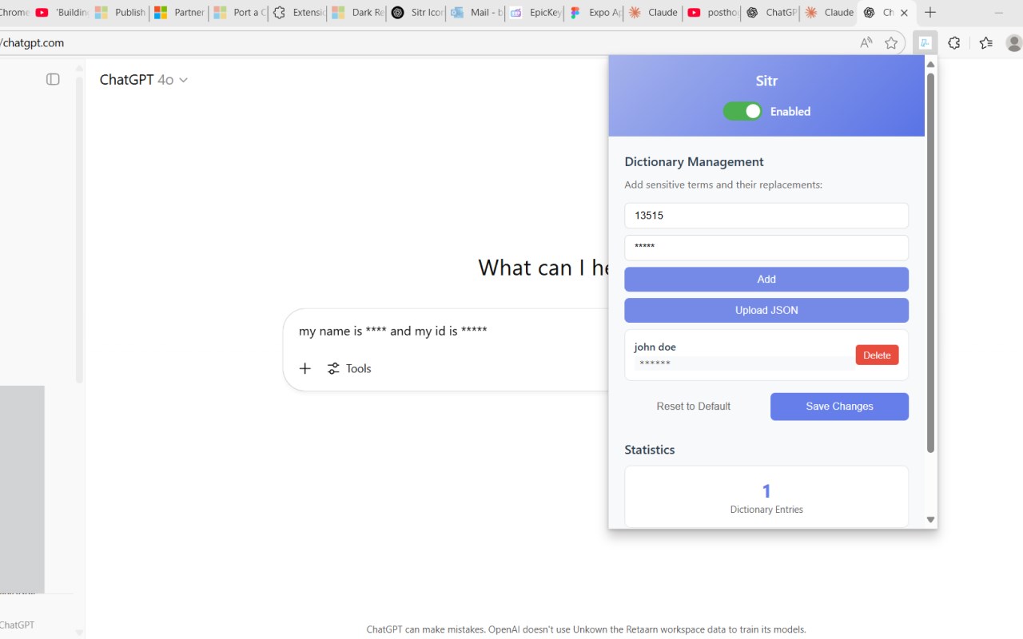The height and width of the screenshot is (639, 1023).
Task: Click the Sitr popup scrollbar thumb
Action: (x=930, y=264)
